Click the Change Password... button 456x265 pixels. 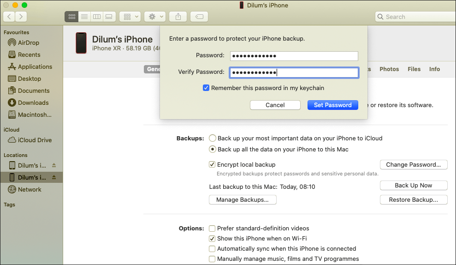coord(414,164)
